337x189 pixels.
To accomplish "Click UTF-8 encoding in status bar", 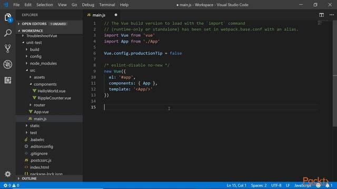I will coord(276,185).
